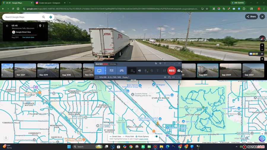Screen dimensions: 267x150
Task: Click Bandicam audio broadcast icon in bottom bar
Action: 174,77
